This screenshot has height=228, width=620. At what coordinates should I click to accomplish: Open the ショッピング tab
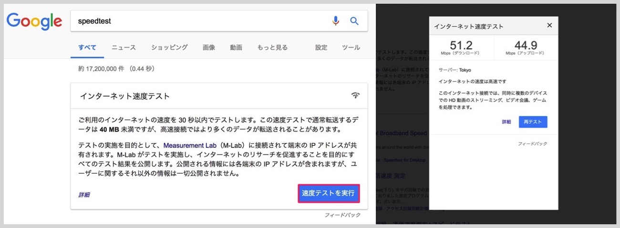(169, 47)
